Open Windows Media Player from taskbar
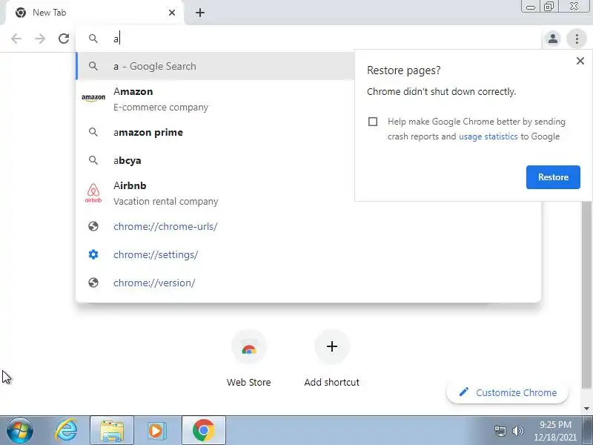Viewport: 593px width, 445px height. click(156, 431)
